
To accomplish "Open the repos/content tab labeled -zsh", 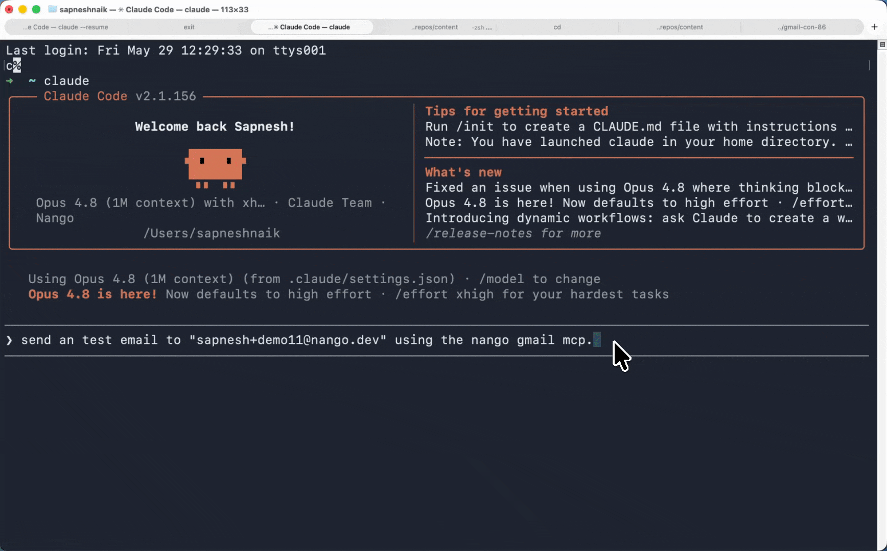I will [x=434, y=27].
